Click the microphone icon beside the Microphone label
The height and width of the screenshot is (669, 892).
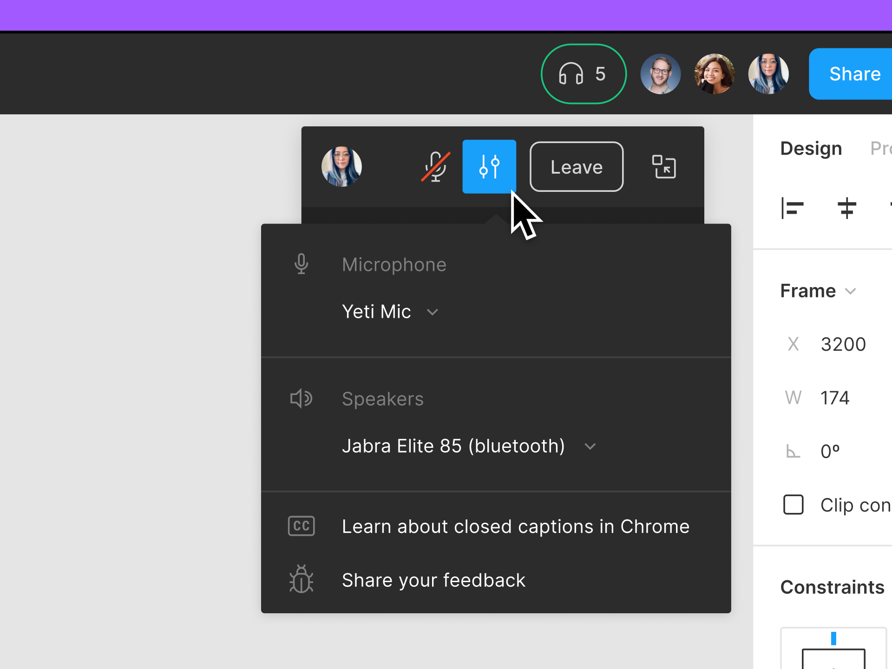tap(301, 264)
